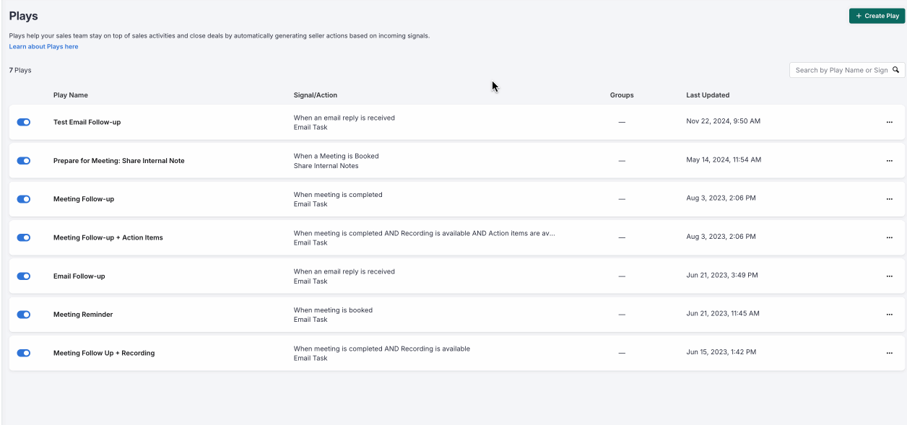Viewport: 907px width, 425px height.
Task: Disable the Test Email Follow-up play toggle
Action: coord(24,122)
